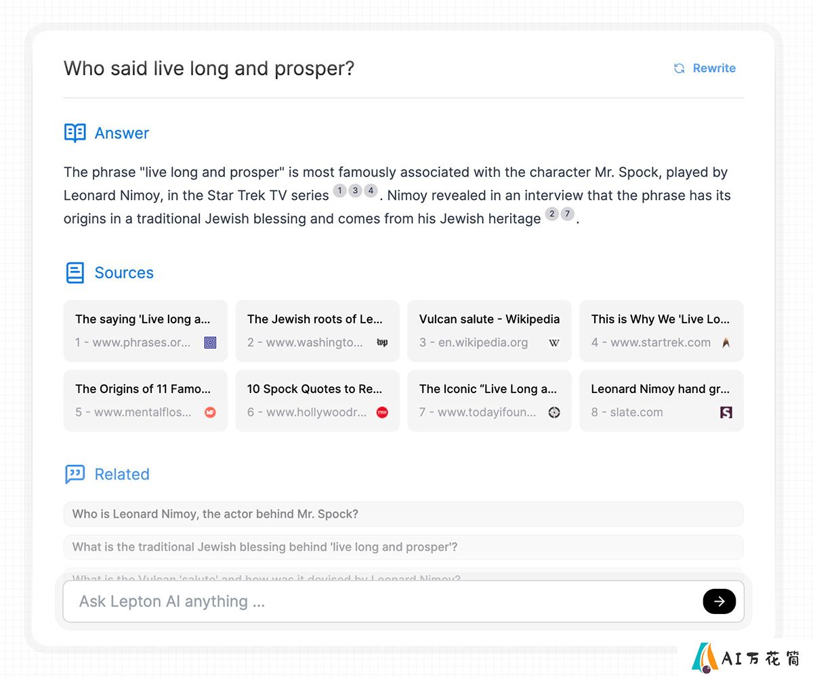Click the Rewrite refresh icon
813x677 pixels.
679,68
